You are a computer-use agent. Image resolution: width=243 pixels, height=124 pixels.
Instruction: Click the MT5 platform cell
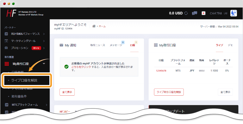click(x=178, y=70)
